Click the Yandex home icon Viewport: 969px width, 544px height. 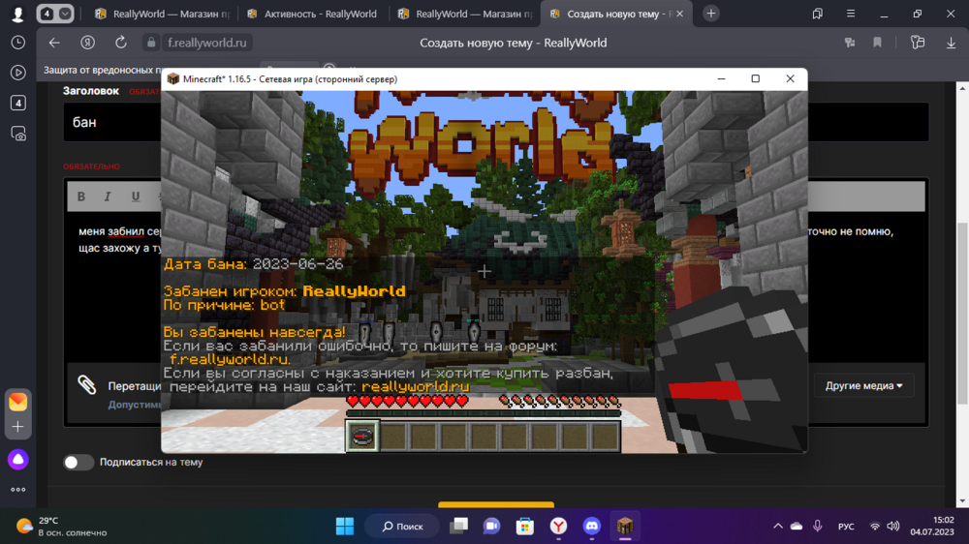[x=88, y=43]
